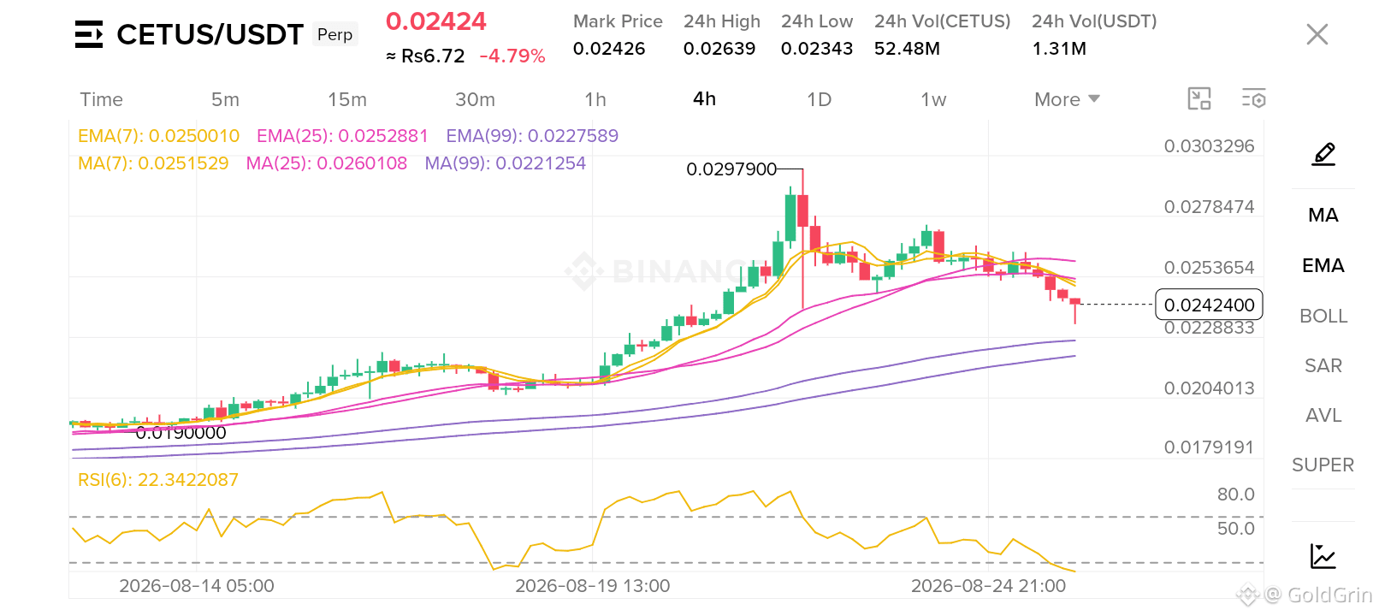Open the trading pair list menu icon

tap(89, 34)
